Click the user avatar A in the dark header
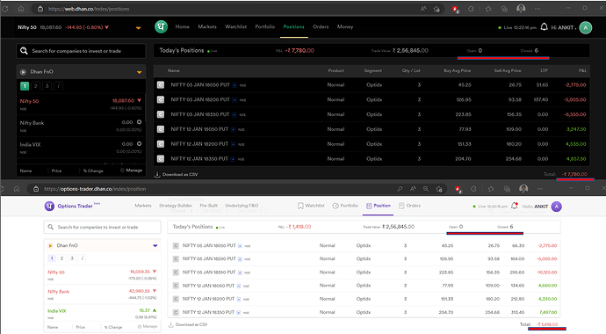606x334 pixels. [586, 27]
